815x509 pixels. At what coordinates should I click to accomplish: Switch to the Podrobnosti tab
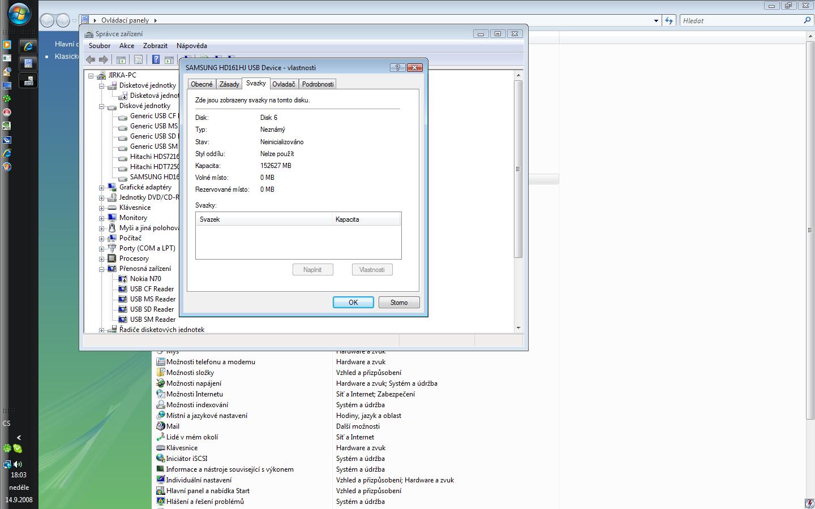click(318, 84)
